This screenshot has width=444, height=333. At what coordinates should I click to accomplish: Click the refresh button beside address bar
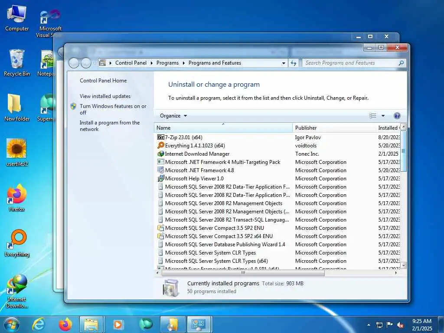point(294,63)
